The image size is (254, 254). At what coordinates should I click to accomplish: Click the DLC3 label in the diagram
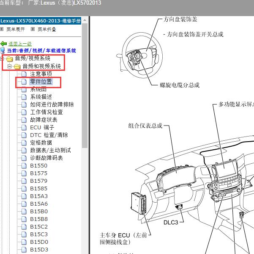pos(171,222)
